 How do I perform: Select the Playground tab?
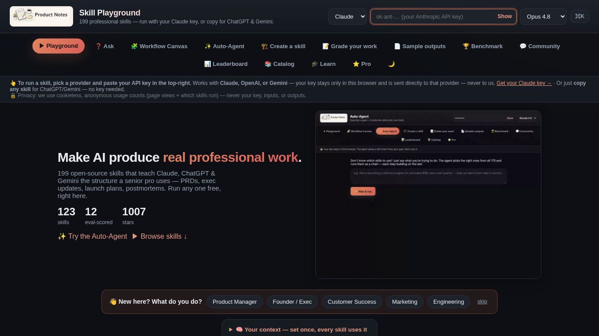58,46
